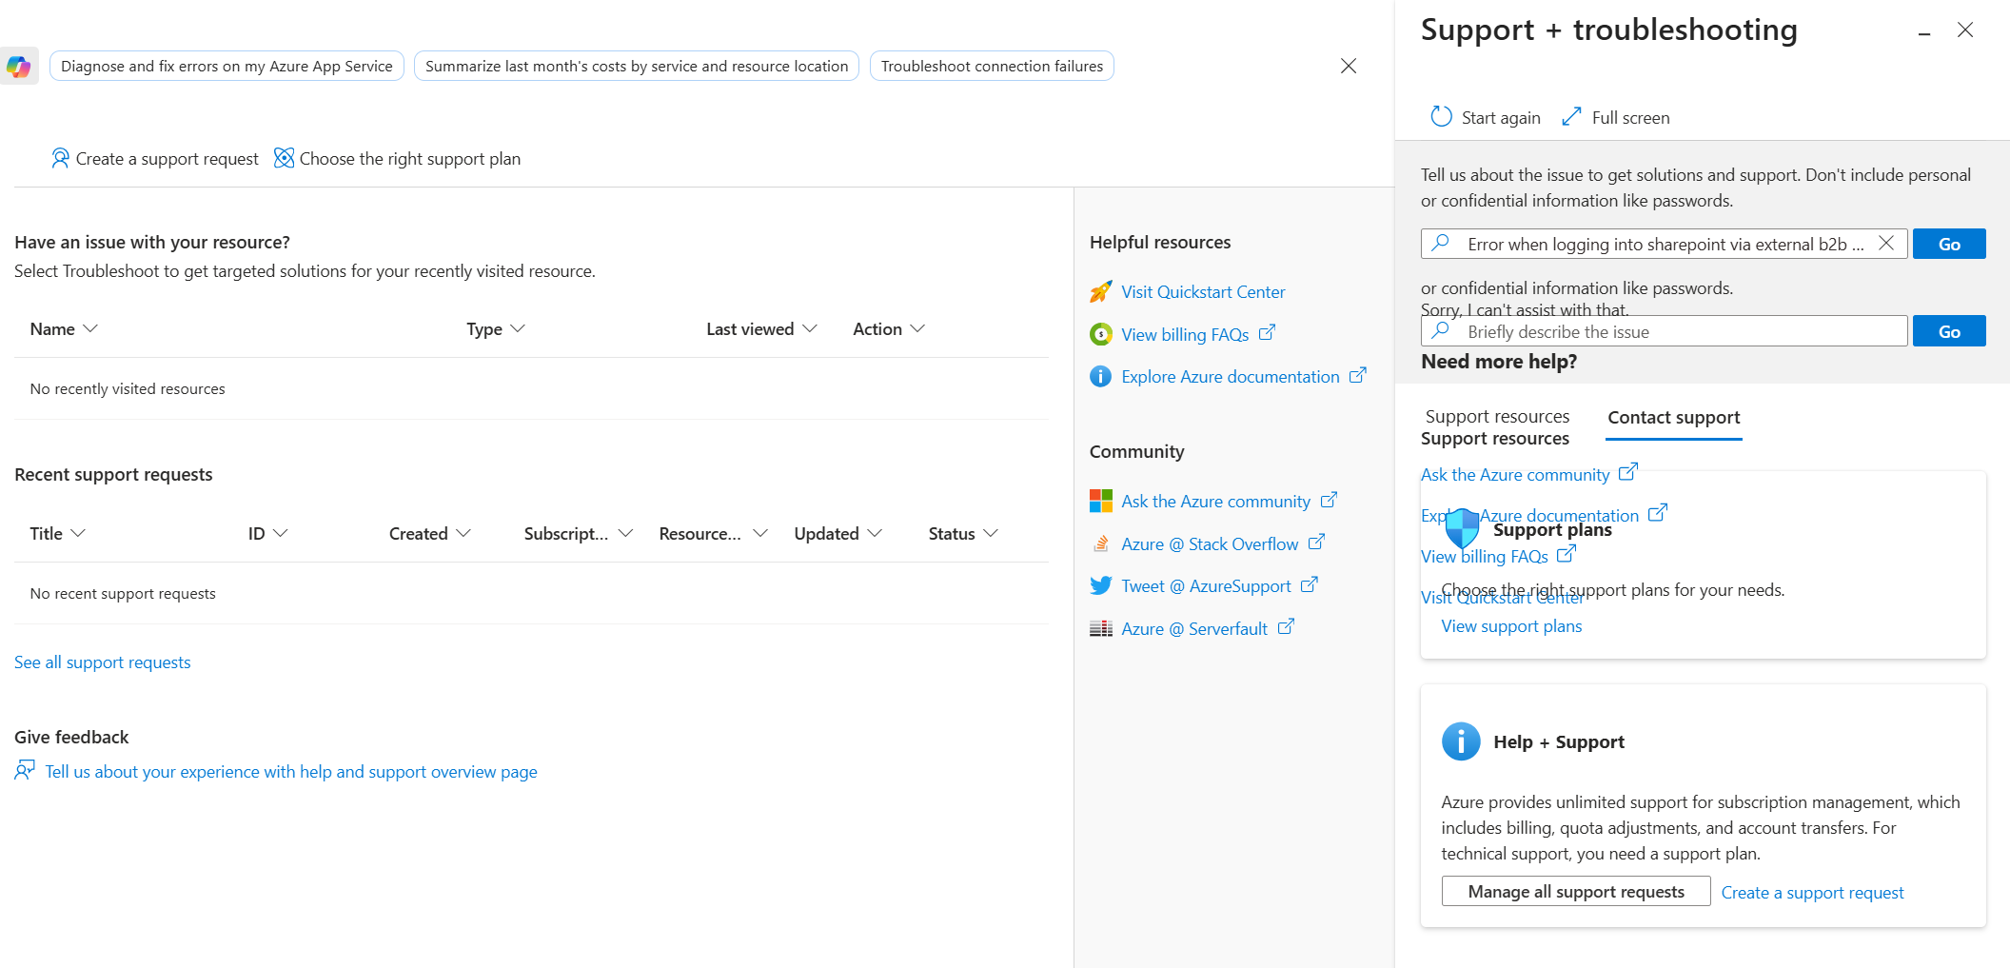Click Go beside the Briefly describe field
Screen dimensions: 2010x968
(1949, 331)
